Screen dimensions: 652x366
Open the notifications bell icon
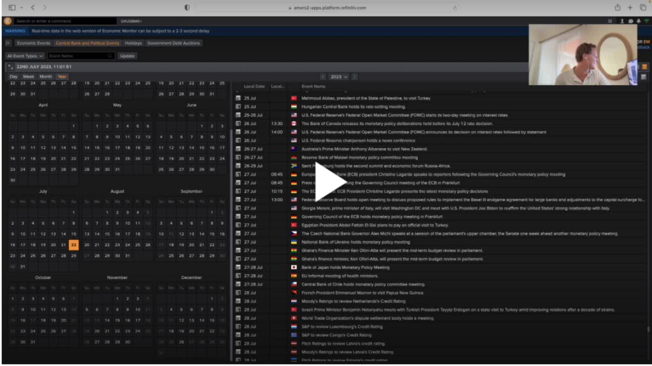coord(639,21)
